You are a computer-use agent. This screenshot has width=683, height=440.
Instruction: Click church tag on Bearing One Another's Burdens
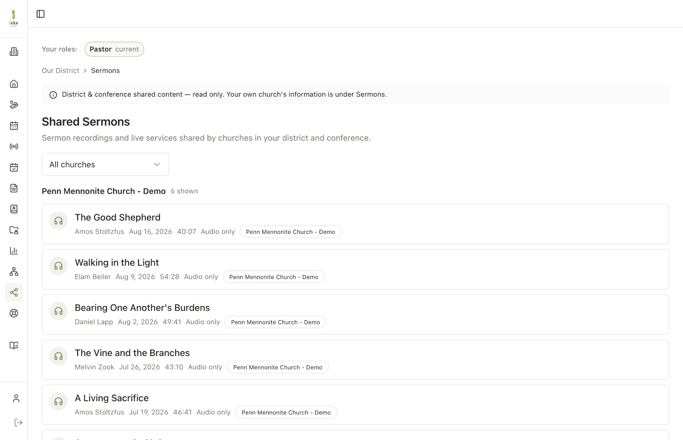(276, 322)
